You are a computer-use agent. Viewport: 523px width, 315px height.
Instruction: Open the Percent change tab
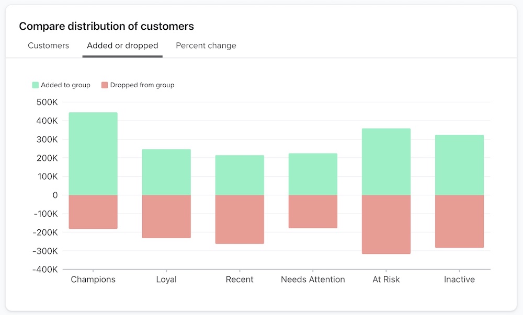click(x=206, y=45)
